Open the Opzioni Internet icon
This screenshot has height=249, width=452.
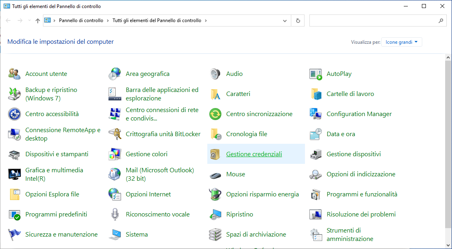[x=115, y=194]
